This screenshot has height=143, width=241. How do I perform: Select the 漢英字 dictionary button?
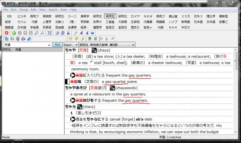click(x=85, y=16)
